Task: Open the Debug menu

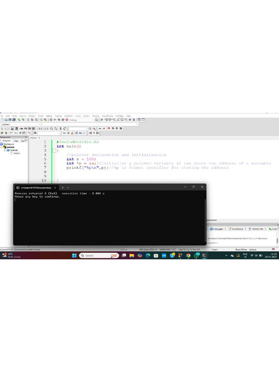Action: click(49, 116)
